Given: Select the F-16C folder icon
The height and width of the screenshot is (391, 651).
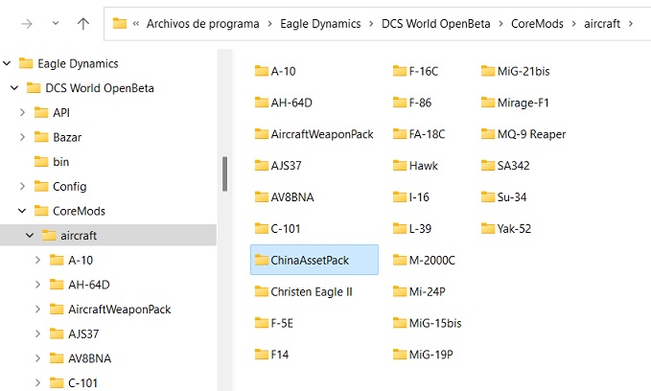Looking at the screenshot, I should (x=400, y=71).
